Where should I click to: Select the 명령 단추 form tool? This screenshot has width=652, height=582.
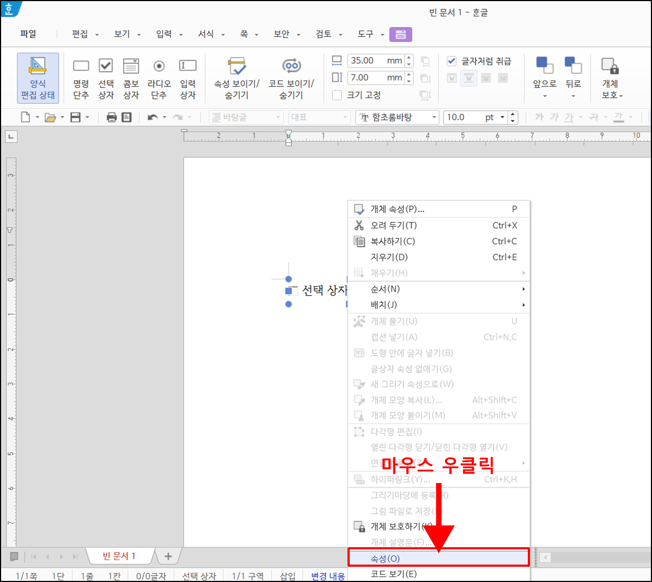click(x=81, y=78)
